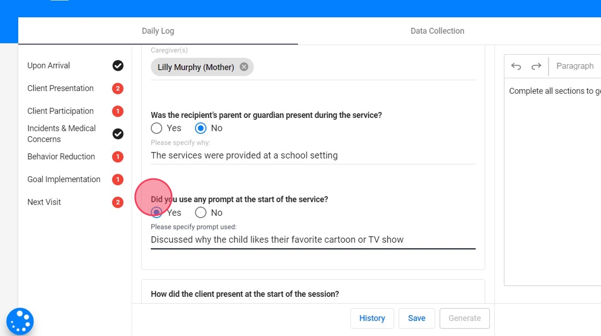The image size is (601, 336).
Task: Click the Upon Arrival completed checkmark icon
Action: [x=118, y=65]
